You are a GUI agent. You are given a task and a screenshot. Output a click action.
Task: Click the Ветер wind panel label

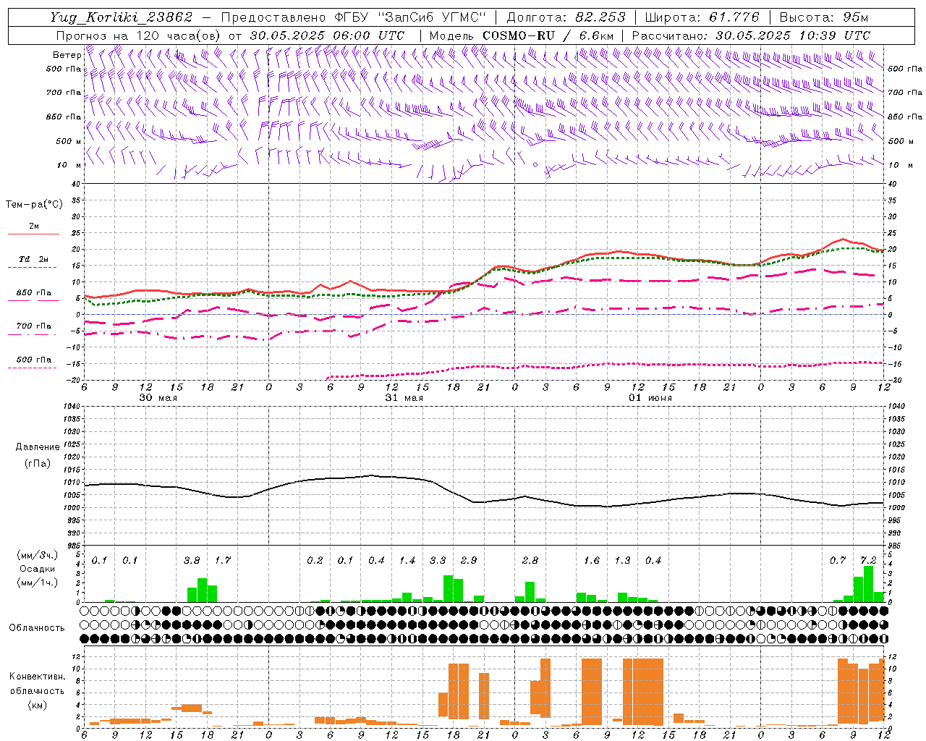coord(67,55)
